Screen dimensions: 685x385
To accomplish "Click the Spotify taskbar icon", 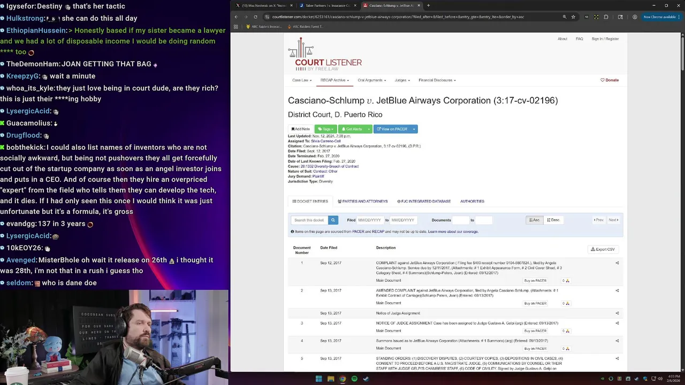I will (x=354, y=379).
